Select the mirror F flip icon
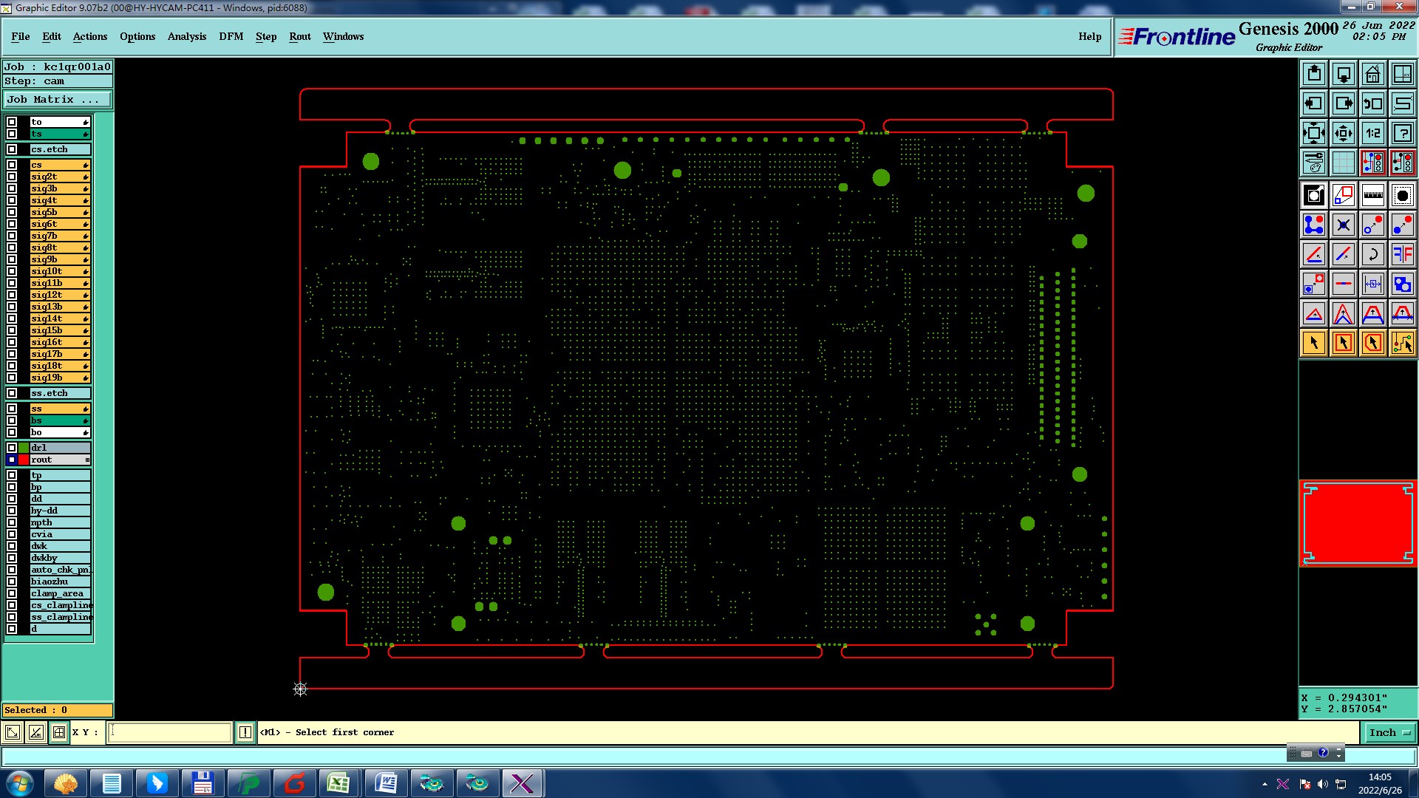 pos(1402,254)
